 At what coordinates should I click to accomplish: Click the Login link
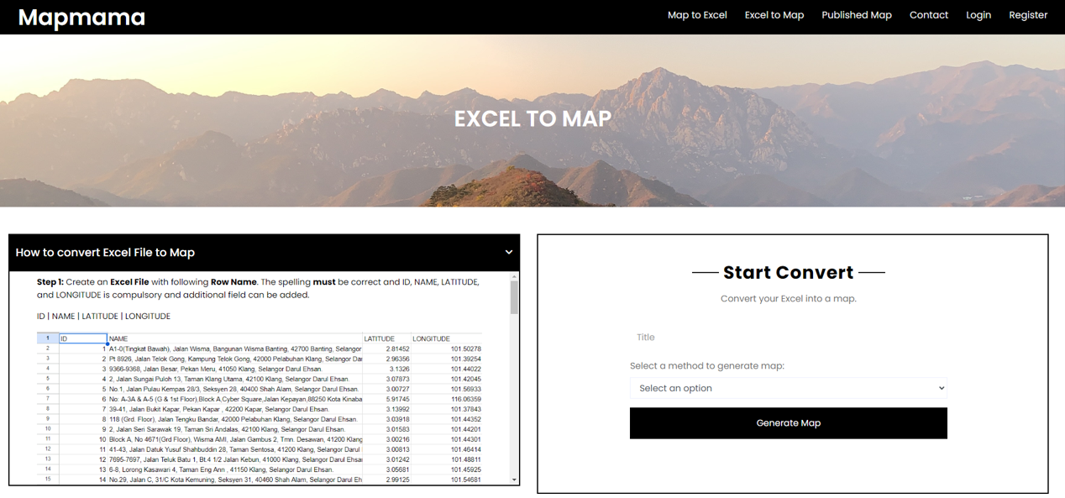978,15
